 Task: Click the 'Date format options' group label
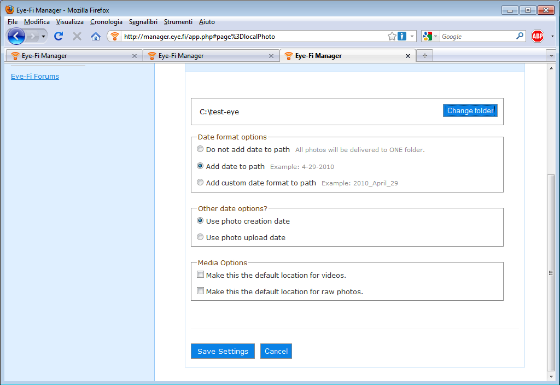[x=232, y=137]
